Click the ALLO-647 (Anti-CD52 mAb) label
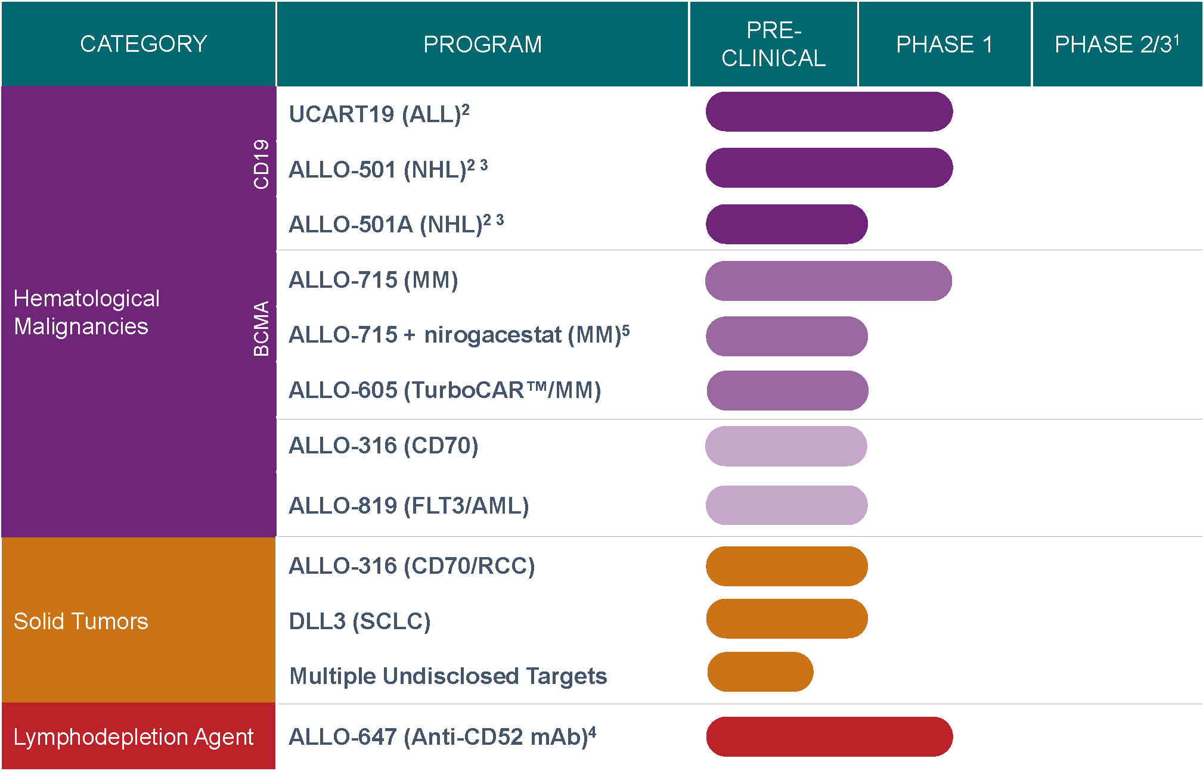Image resolution: width=1203 pixels, height=771 pixels. pyautogui.click(x=442, y=737)
